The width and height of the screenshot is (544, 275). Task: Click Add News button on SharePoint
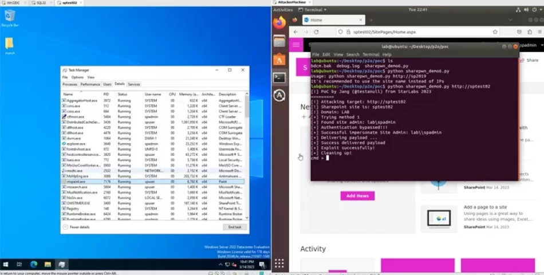tap(357, 196)
